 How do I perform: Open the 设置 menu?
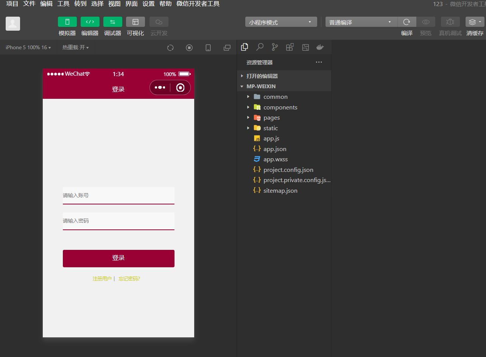pos(148,4)
